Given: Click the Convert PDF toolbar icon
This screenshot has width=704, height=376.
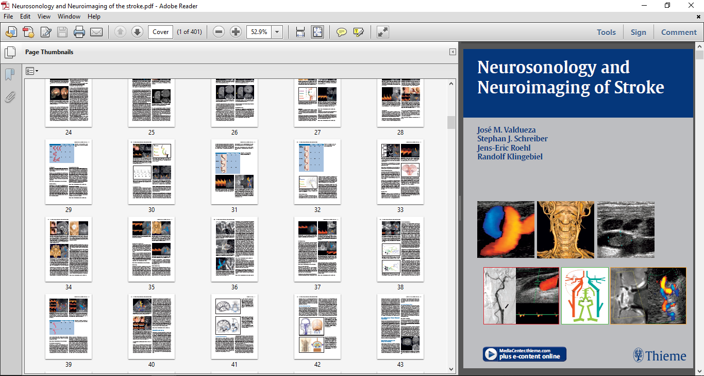Looking at the screenshot, I should pos(28,32).
